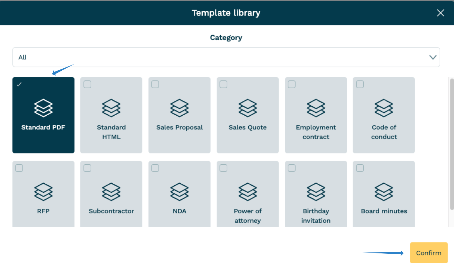Select the Birthday invitation template card
Screen dimensions: 454x268
[316, 194]
